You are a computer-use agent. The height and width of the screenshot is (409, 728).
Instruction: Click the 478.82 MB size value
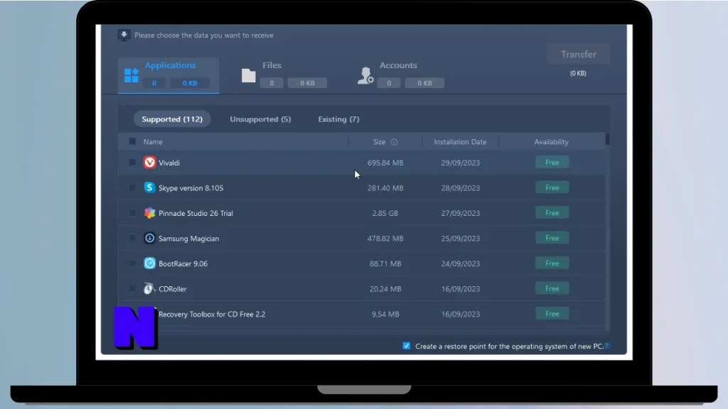(x=385, y=239)
